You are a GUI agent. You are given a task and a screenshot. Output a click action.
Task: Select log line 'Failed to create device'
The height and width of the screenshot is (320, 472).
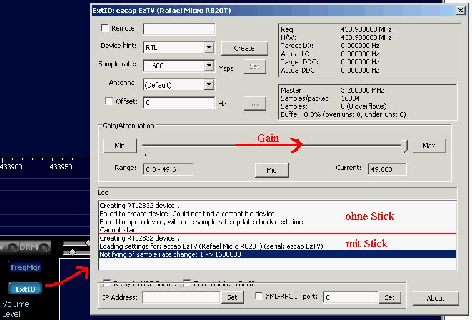[277, 214]
